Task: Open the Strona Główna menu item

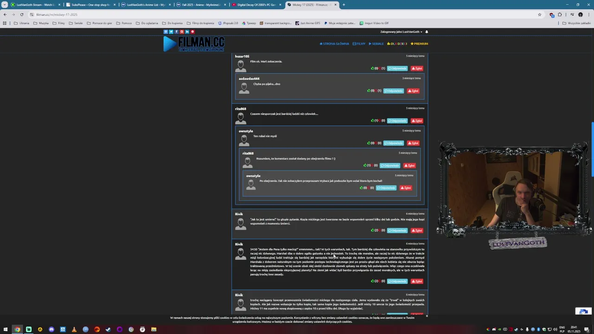Action: (x=334, y=44)
